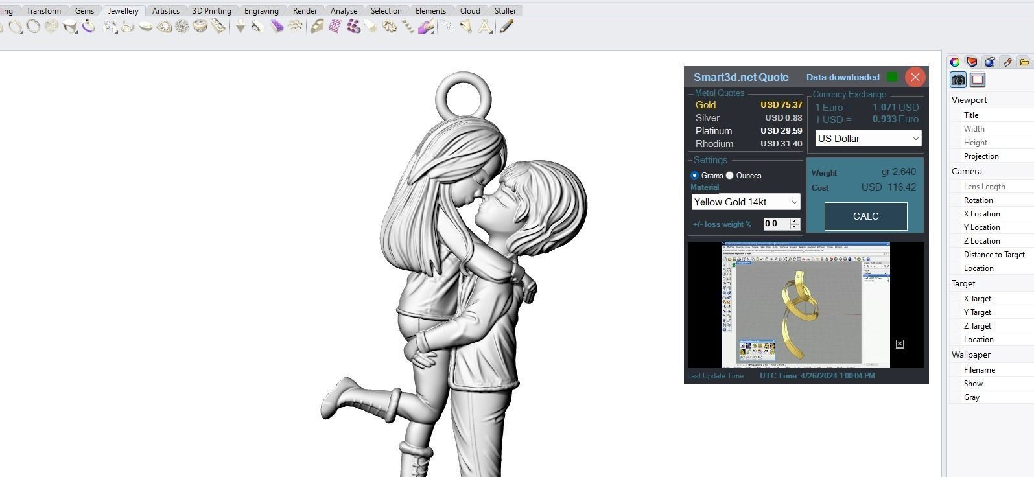
Task: Click the downward arrow tool icon
Action: point(240,27)
